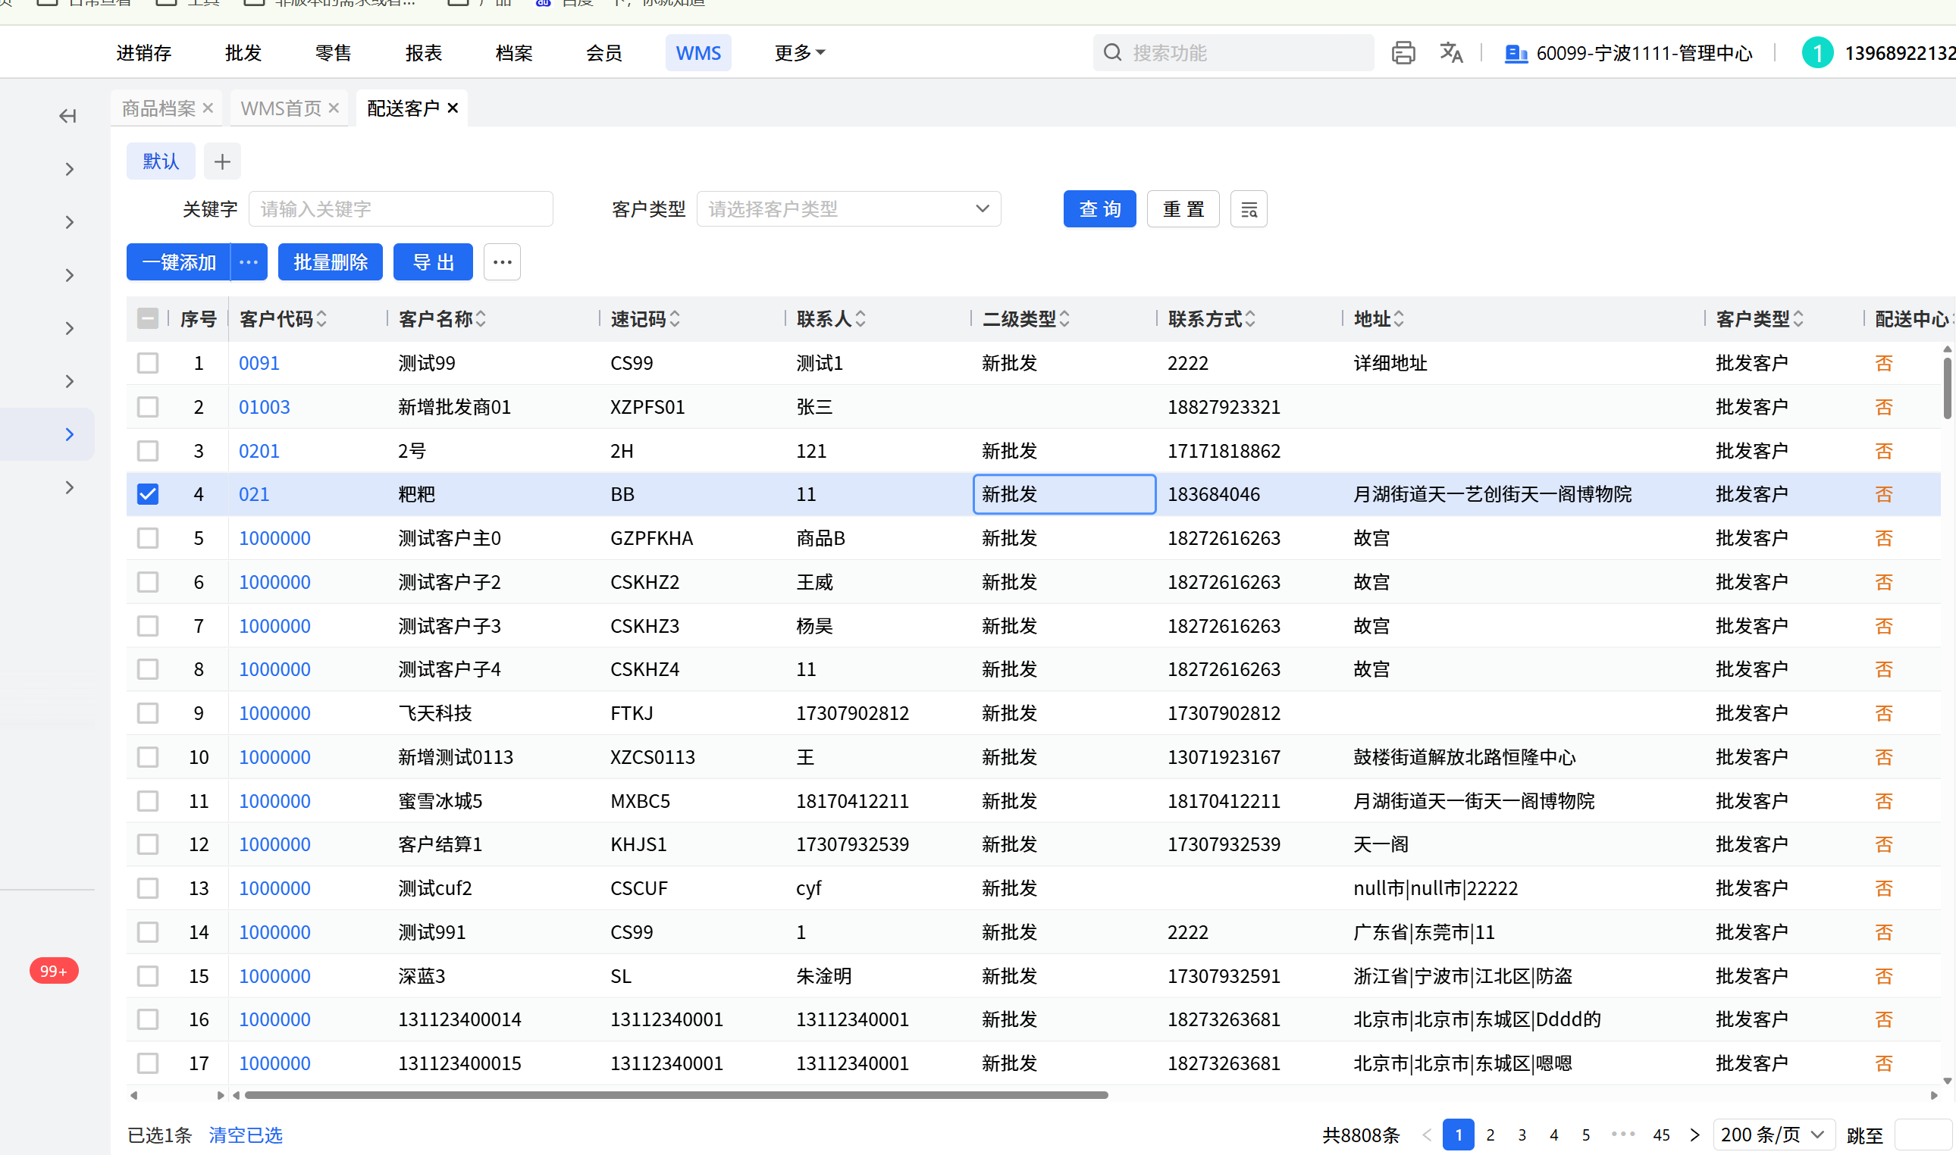Open the ellipsis menu beside 一键添加
The width and height of the screenshot is (1956, 1155).
249,262
